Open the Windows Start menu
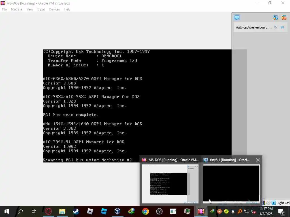290x217 pixels. click(7, 211)
